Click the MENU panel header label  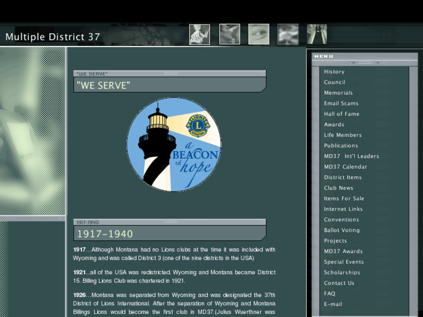click(x=324, y=56)
